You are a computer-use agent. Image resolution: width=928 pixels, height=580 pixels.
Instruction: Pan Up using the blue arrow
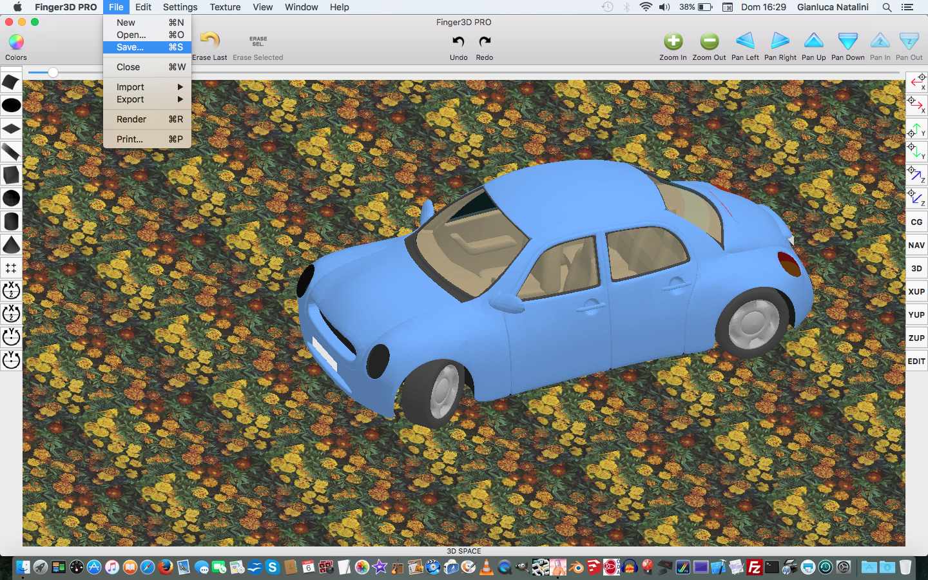point(814,41)
